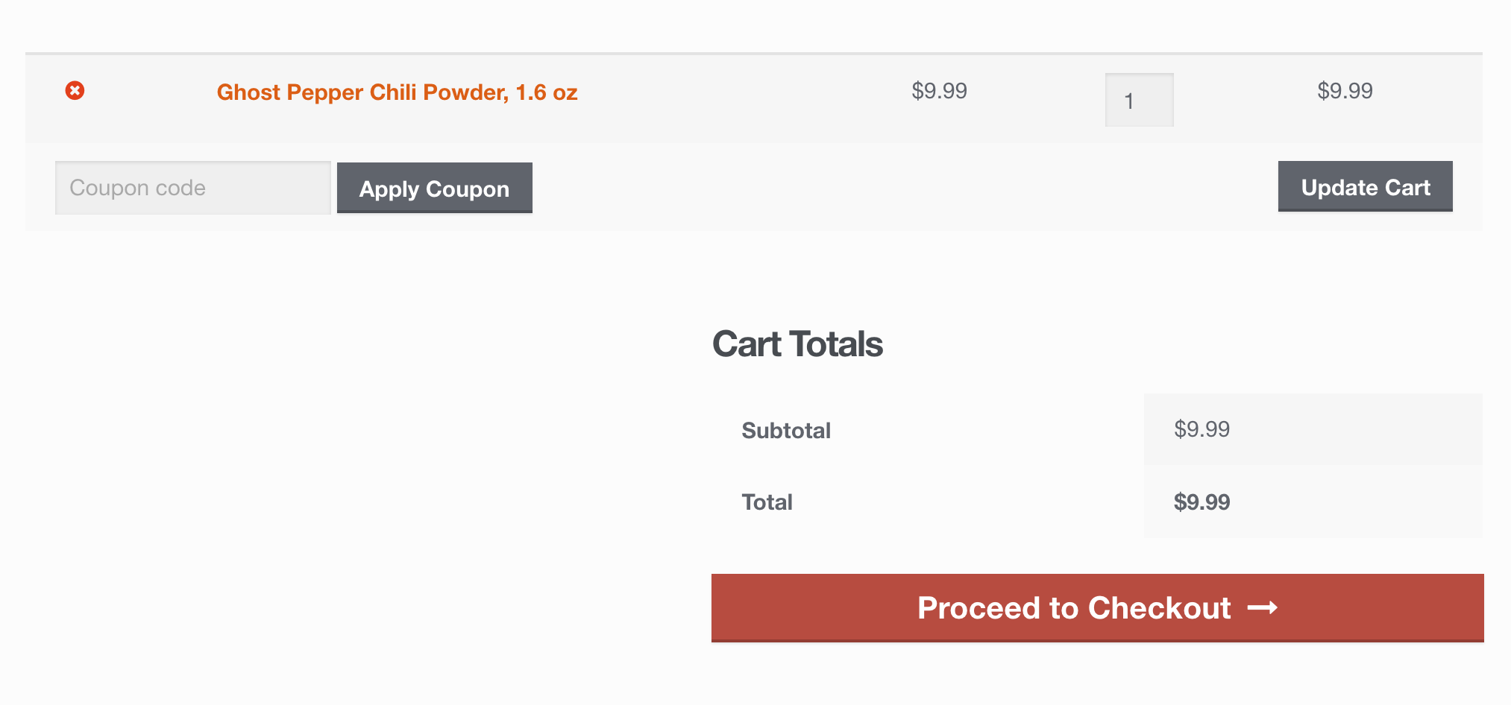Click the line total right of the quantity box
The height and width of the screenshot is (705, 1511).
tap(1345, 91)
